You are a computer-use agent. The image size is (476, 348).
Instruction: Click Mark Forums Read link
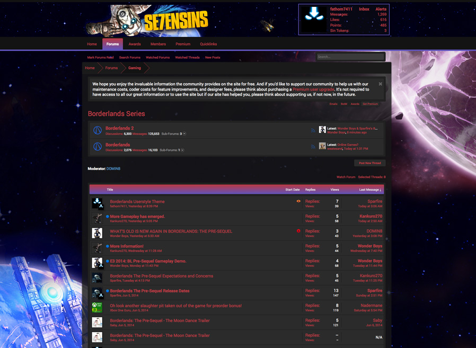click(101, 57)
